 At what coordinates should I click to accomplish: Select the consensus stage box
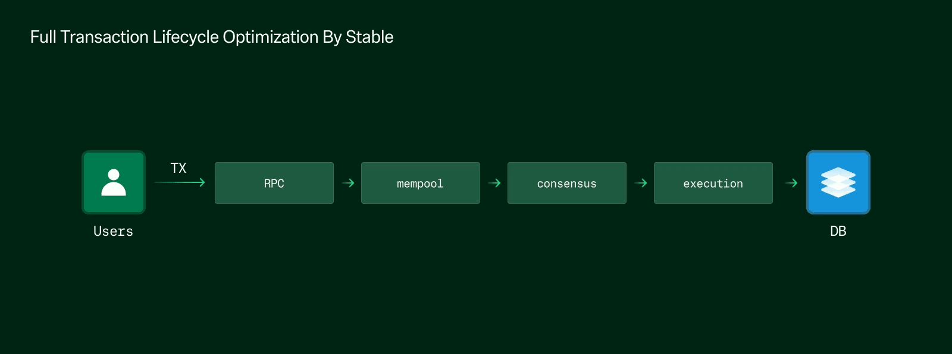pos(566,183)
